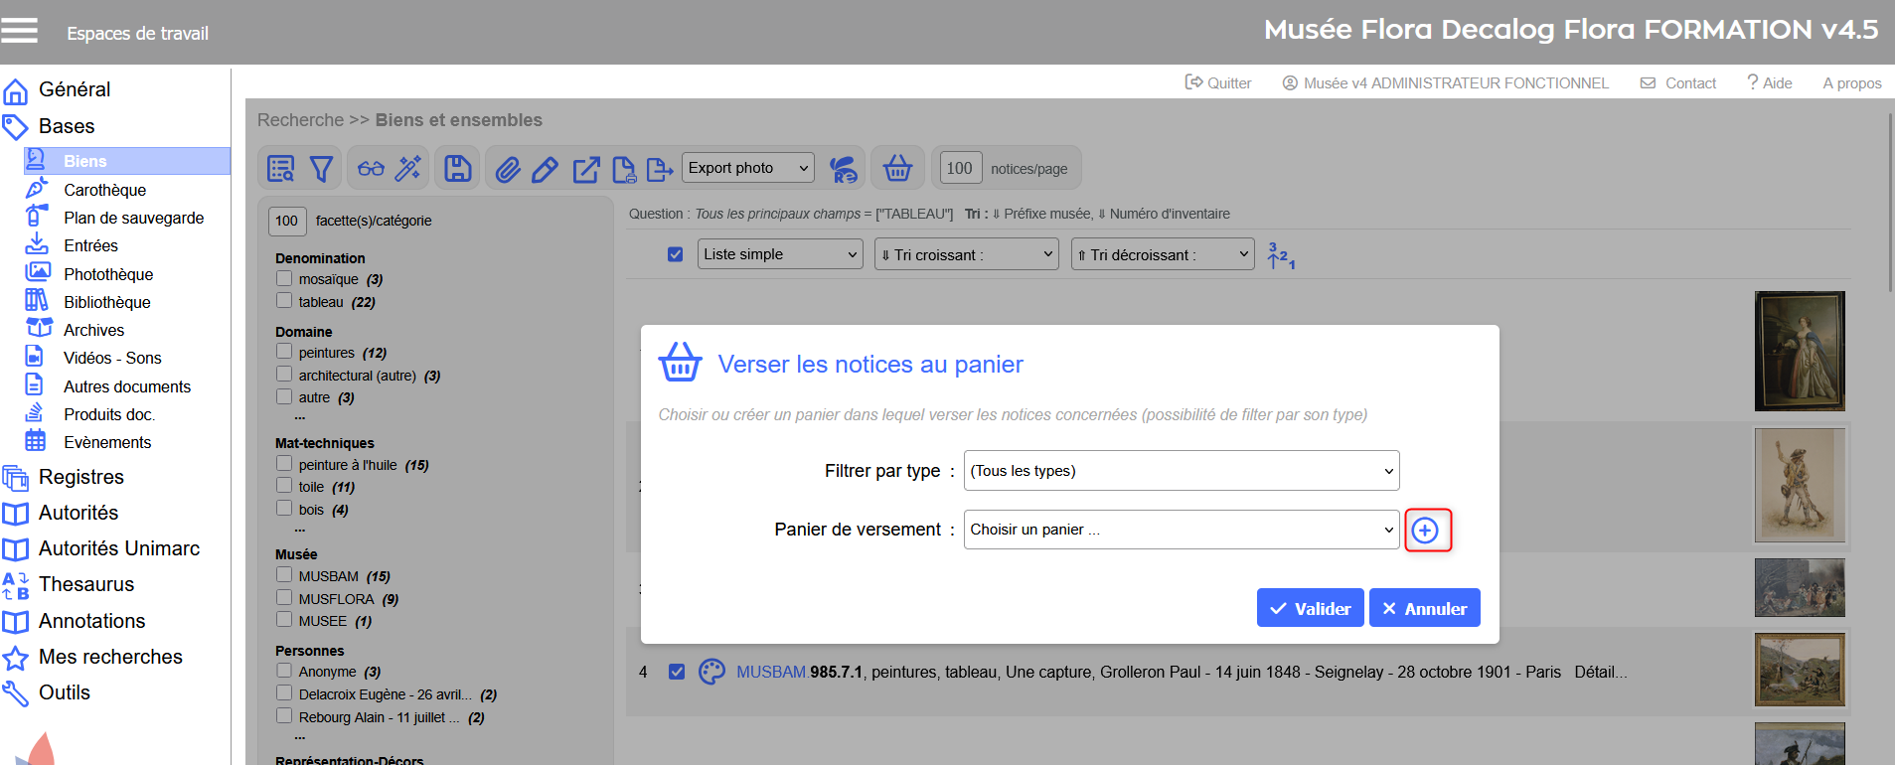1895x765 pixels.
Task: Open the 'Filtrer par type' dropdown
Action: (1181, 471)
